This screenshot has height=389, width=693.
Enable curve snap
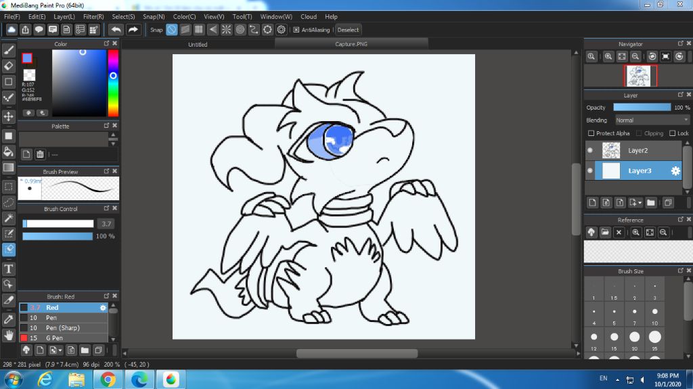click(x=254, y=30)
